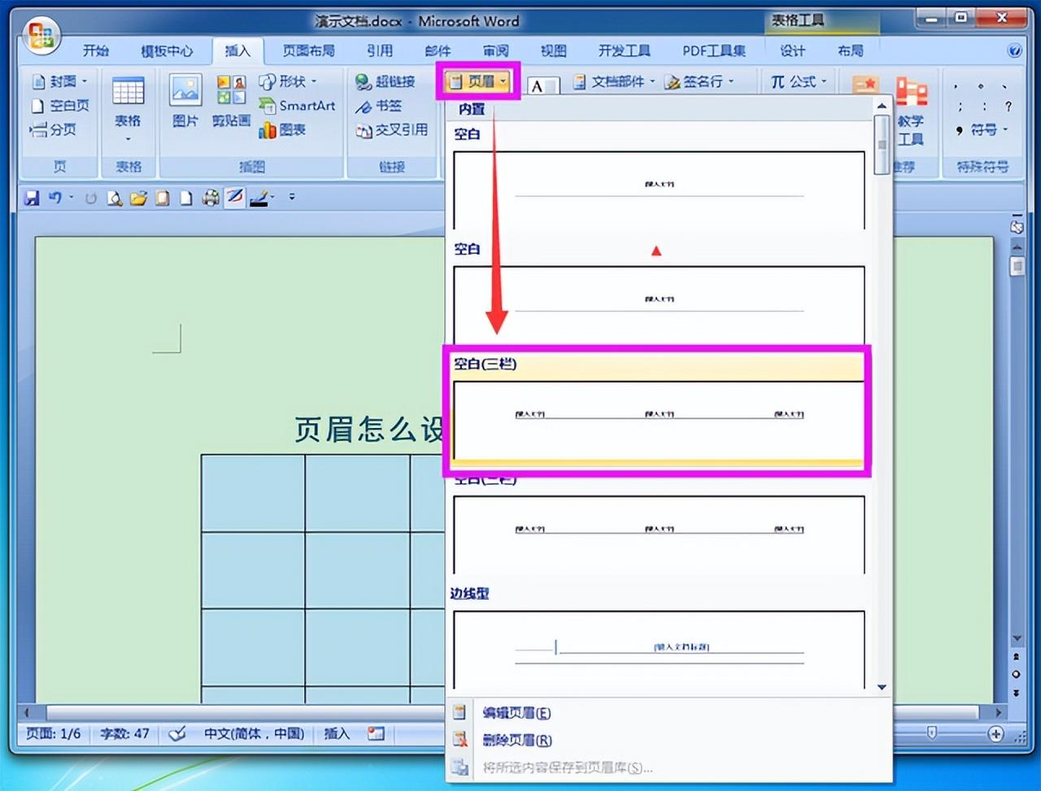Select the Blank (Three Columns) 空白(三栏) header preset
This screenshot has width=1041, height=791.
click(657, 412)
